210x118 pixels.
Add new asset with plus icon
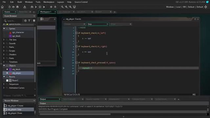point(25,21)
